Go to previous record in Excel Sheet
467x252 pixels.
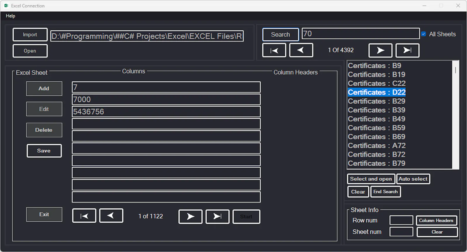[x=111, y=216]
